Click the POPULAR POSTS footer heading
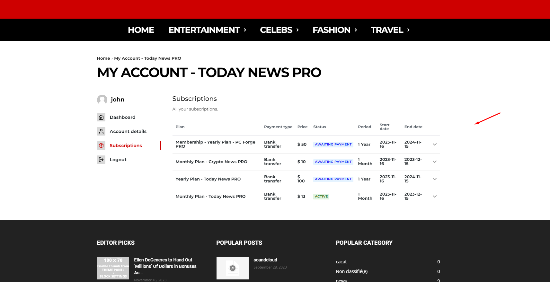 click(x=239, y=243)
